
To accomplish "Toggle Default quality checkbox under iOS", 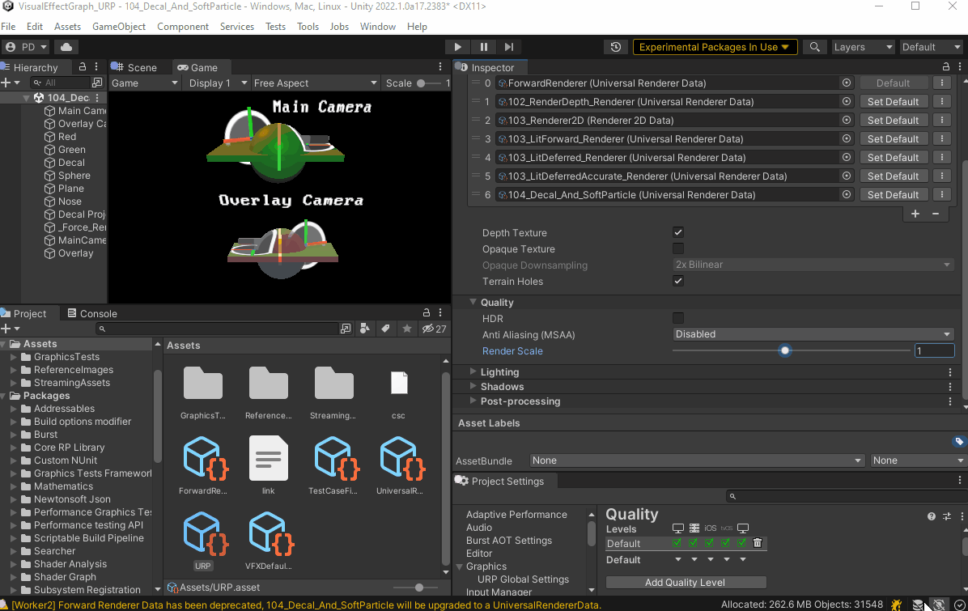I will [x=709, y=543].
